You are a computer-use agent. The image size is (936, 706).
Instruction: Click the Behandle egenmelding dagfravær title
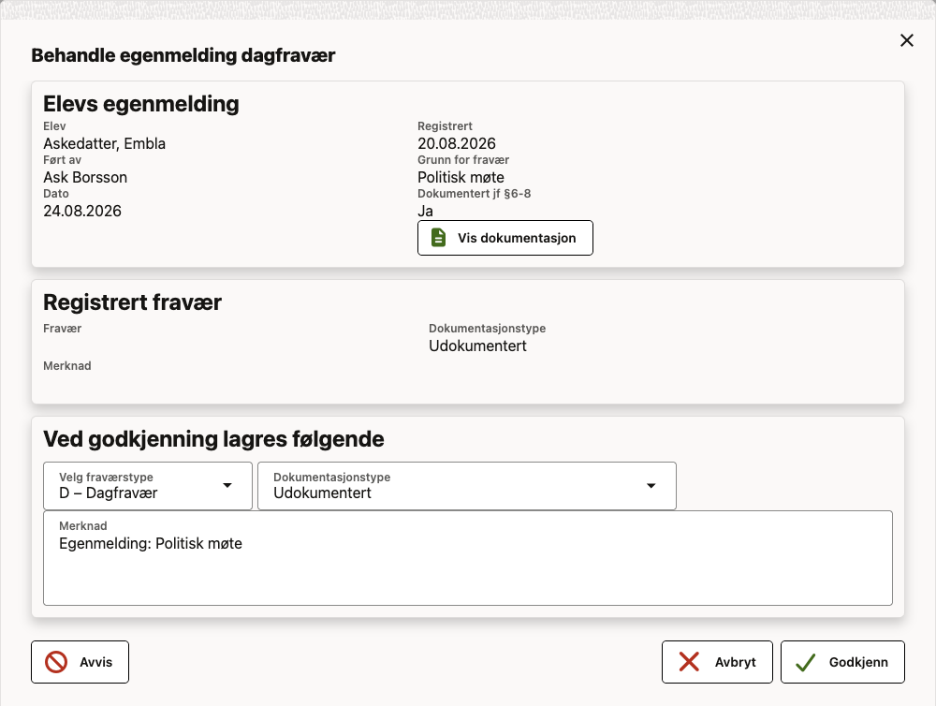(183, 55)
